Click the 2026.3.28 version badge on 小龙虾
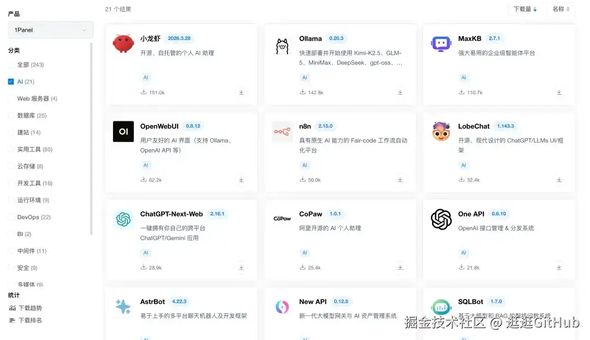Image resolution: width=590 pixels, height=340 pixels. click(x=179, y=38)
